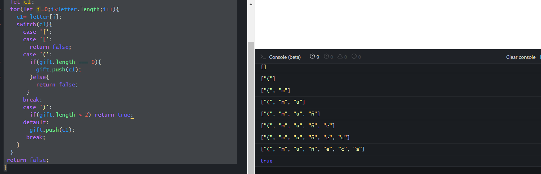The image size is (541, 174).
Task: Toggle the warning triangle counter in console
Action: (342, 57)
